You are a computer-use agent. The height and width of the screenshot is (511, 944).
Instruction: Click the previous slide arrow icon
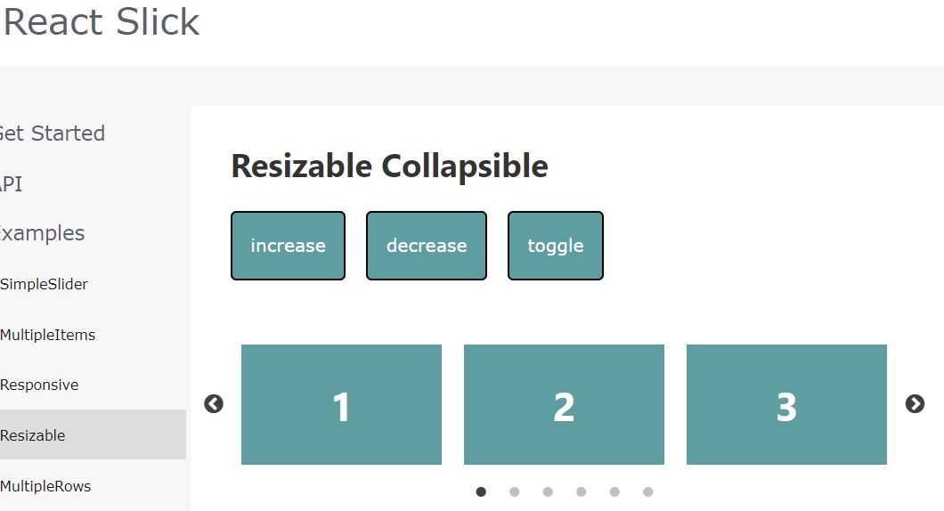pos(214,404)
